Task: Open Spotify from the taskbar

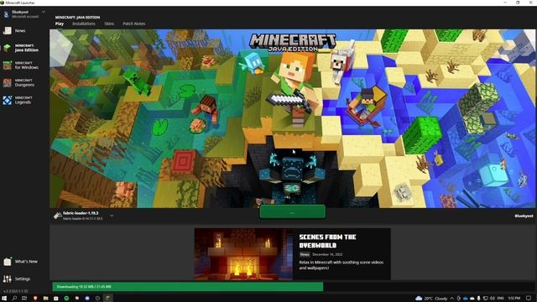Action: point(66,299)
